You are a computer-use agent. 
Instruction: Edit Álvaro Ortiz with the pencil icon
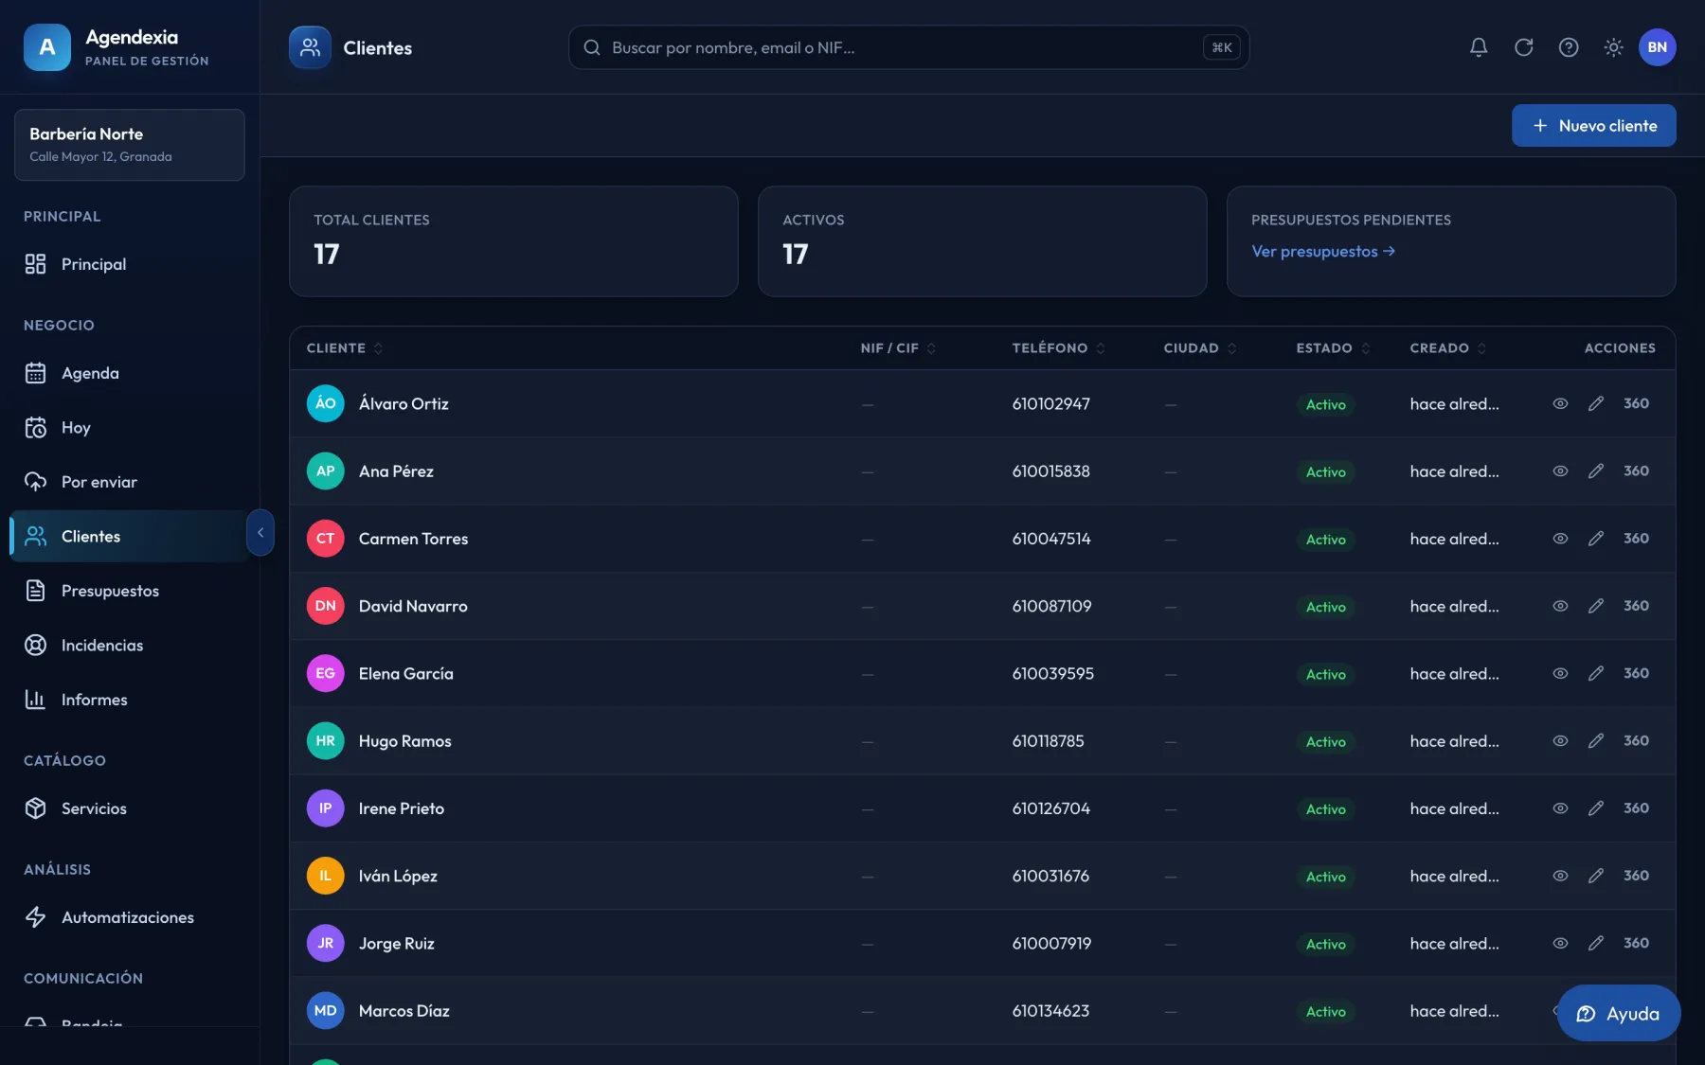click(x=1596, y=403)
